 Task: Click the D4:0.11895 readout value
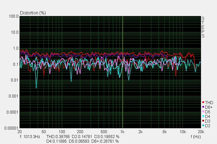(x=56, y=141)
